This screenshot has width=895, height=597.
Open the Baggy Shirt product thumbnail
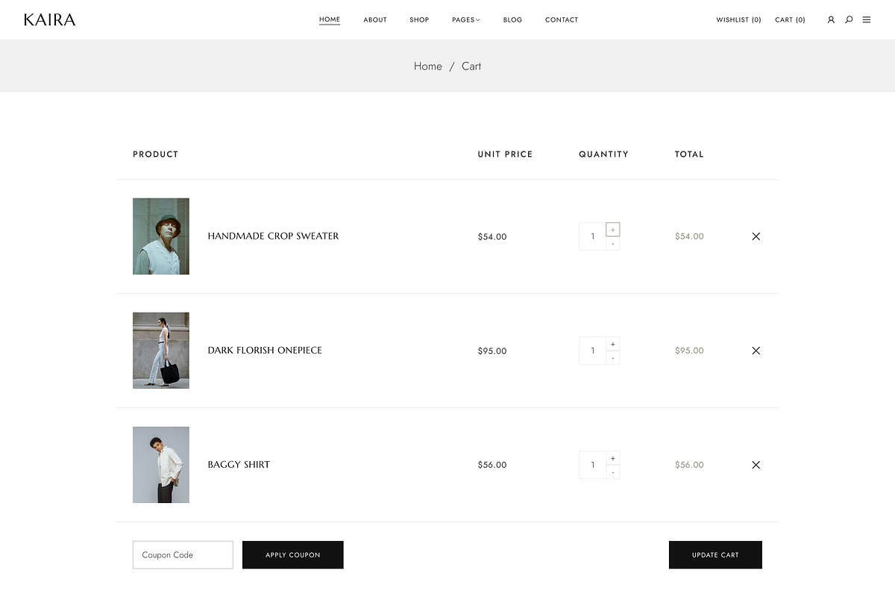coord(161,464)
